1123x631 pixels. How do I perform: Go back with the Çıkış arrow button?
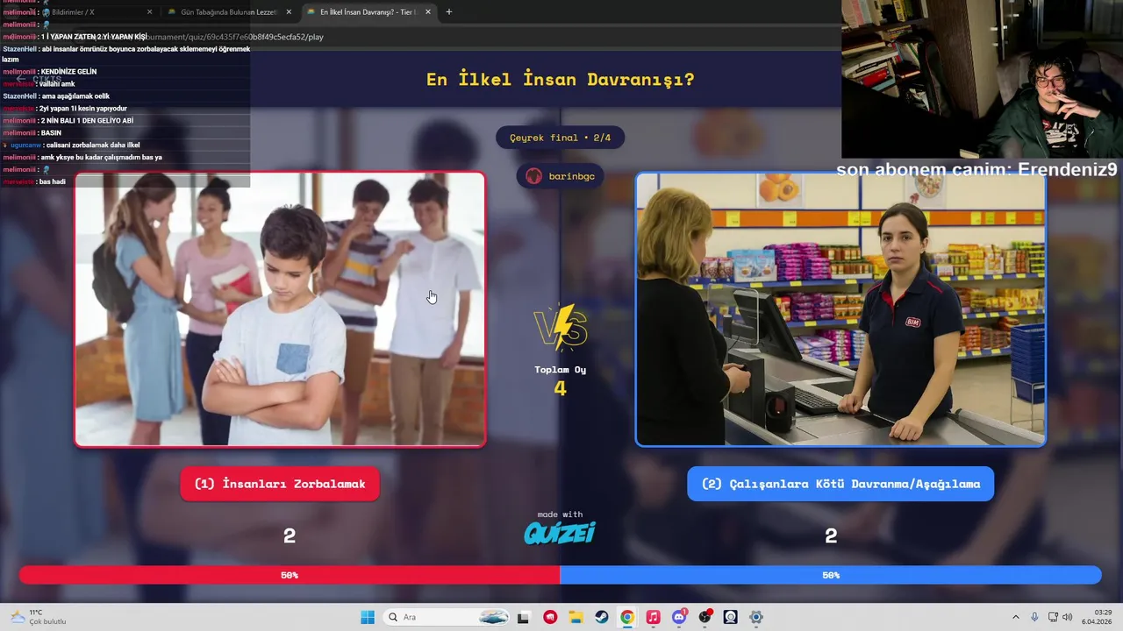coord(39,79)
